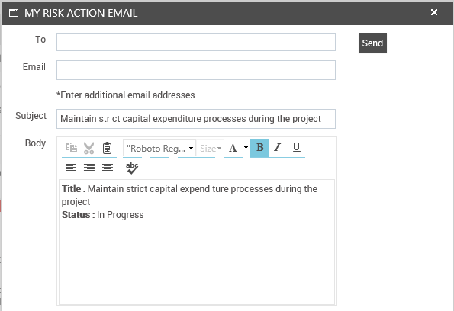The image size is (454, 311).
Task: Expand the font color arrow
Action: (x=246, y=148)
